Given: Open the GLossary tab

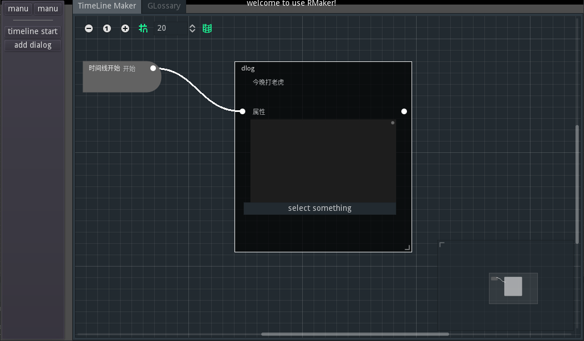Looking at the screenshot, I should [164, 6].
